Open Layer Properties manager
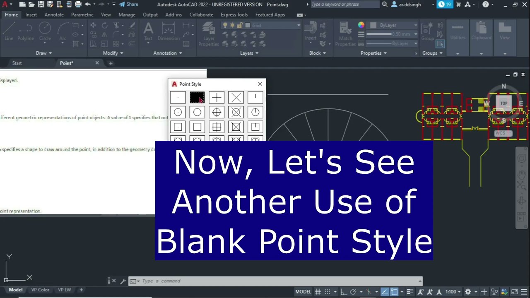530x298 pixels. [209, 34]
